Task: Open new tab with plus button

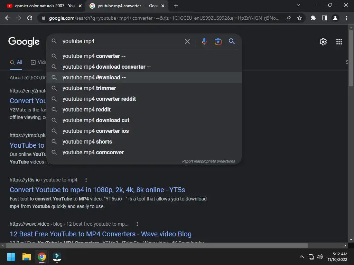Action: pos(176,6)
